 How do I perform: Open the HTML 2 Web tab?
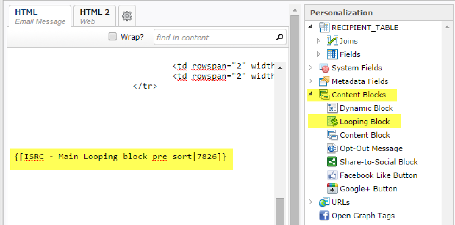pyautogui.click(x=94, y=17)
